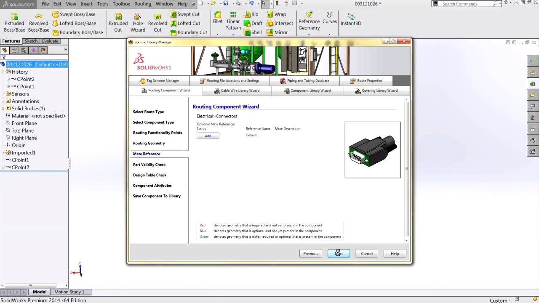Open Reference Geometry dropdown arrow
The height and width of the screenshot is (303, 539).
pyautogui.click(x=309, y=34)
